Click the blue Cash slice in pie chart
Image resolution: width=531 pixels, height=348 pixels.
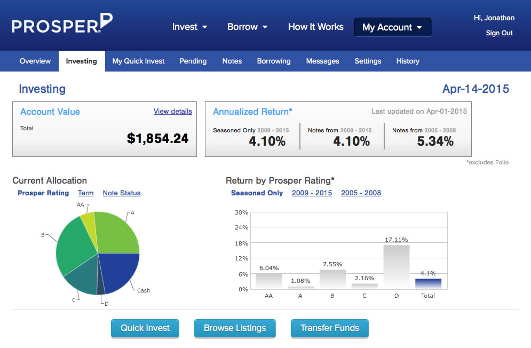tap(119, 271)
